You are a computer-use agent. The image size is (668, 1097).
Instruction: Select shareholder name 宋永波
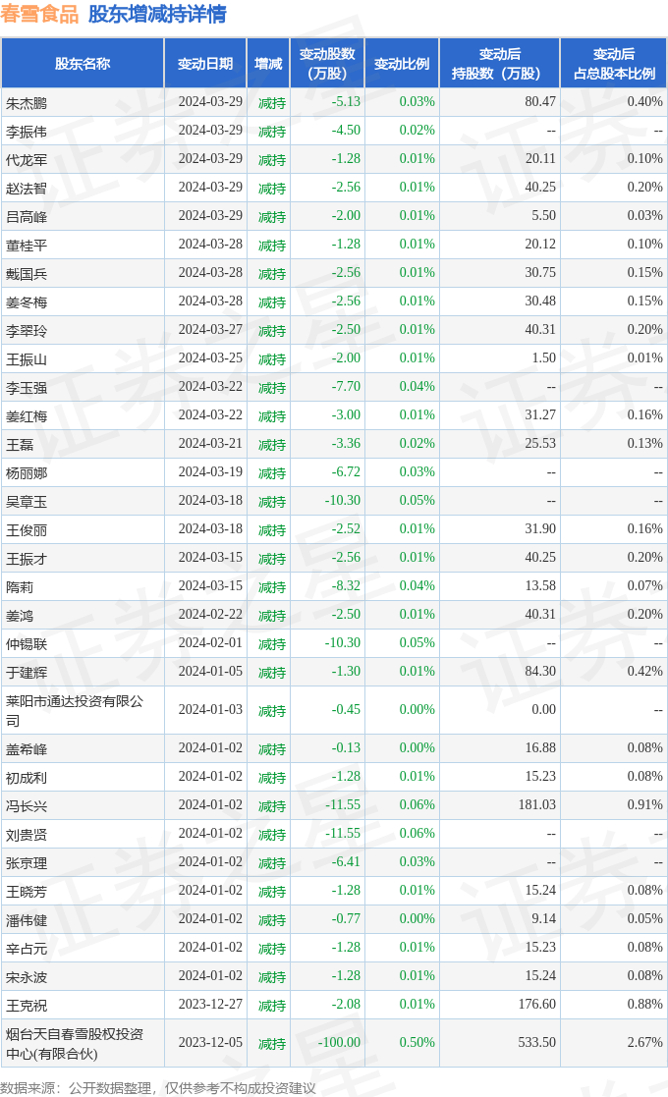(27, 976)
